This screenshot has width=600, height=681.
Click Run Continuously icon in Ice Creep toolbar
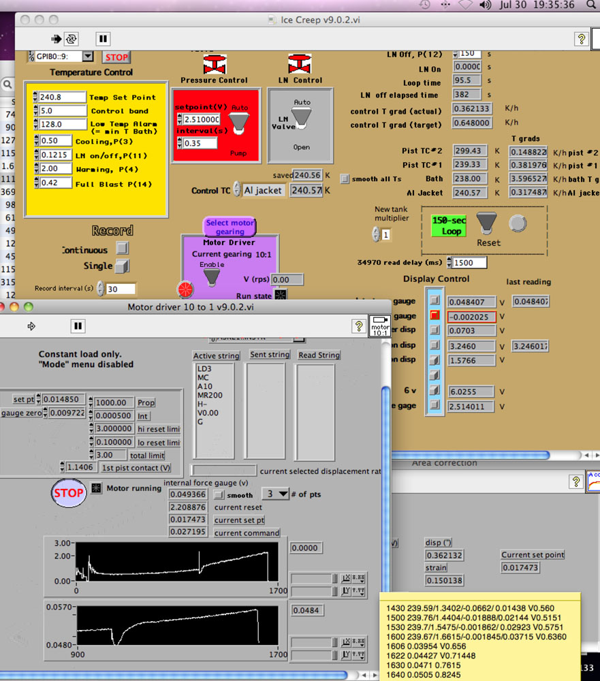point(72,39)
